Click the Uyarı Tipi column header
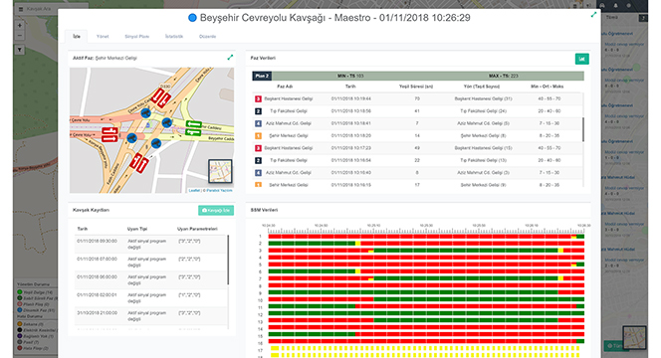Viewport: 661px width, 358px height. [137, 229]
